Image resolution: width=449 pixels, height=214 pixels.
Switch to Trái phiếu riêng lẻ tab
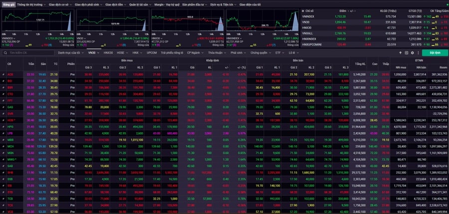172,53
